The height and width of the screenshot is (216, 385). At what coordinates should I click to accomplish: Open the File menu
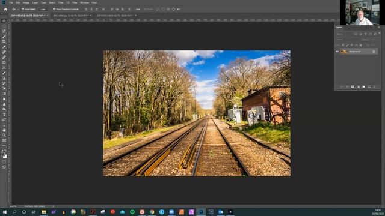click(x=11, y=2)
